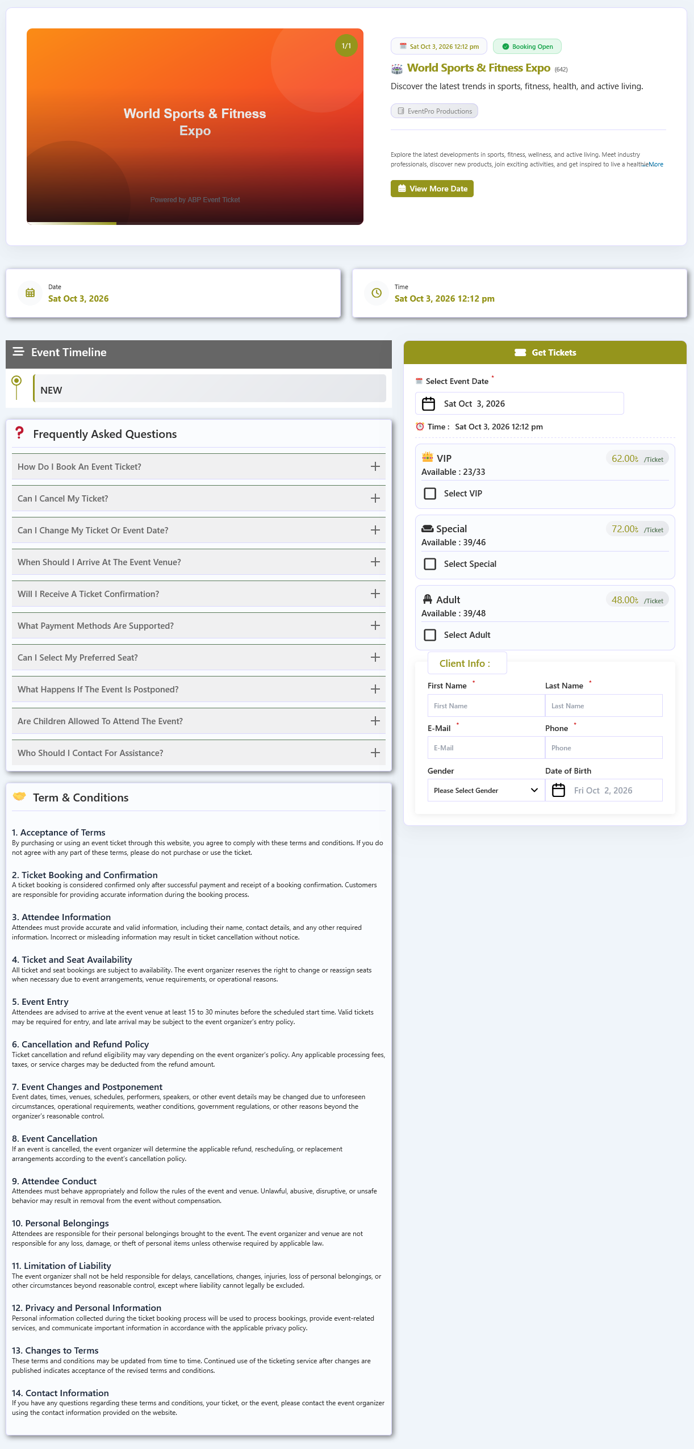The image size is (694, 1449).
Task: Click the VIP crown icon
Action: click(428, 457)
